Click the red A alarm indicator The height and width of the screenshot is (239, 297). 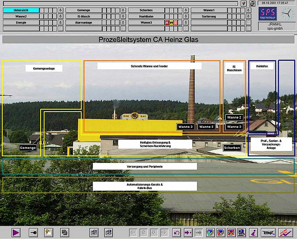[166, 22]
